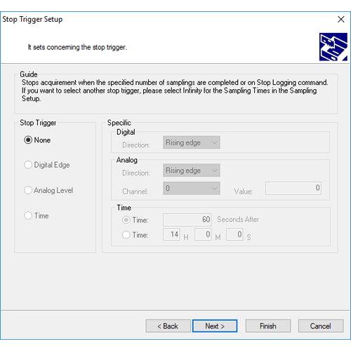
Task: Open the Analog Direction dropdown
Action: (192, 170)
